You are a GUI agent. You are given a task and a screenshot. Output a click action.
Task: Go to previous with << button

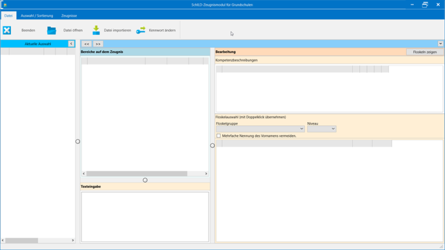tap(86, 44)
